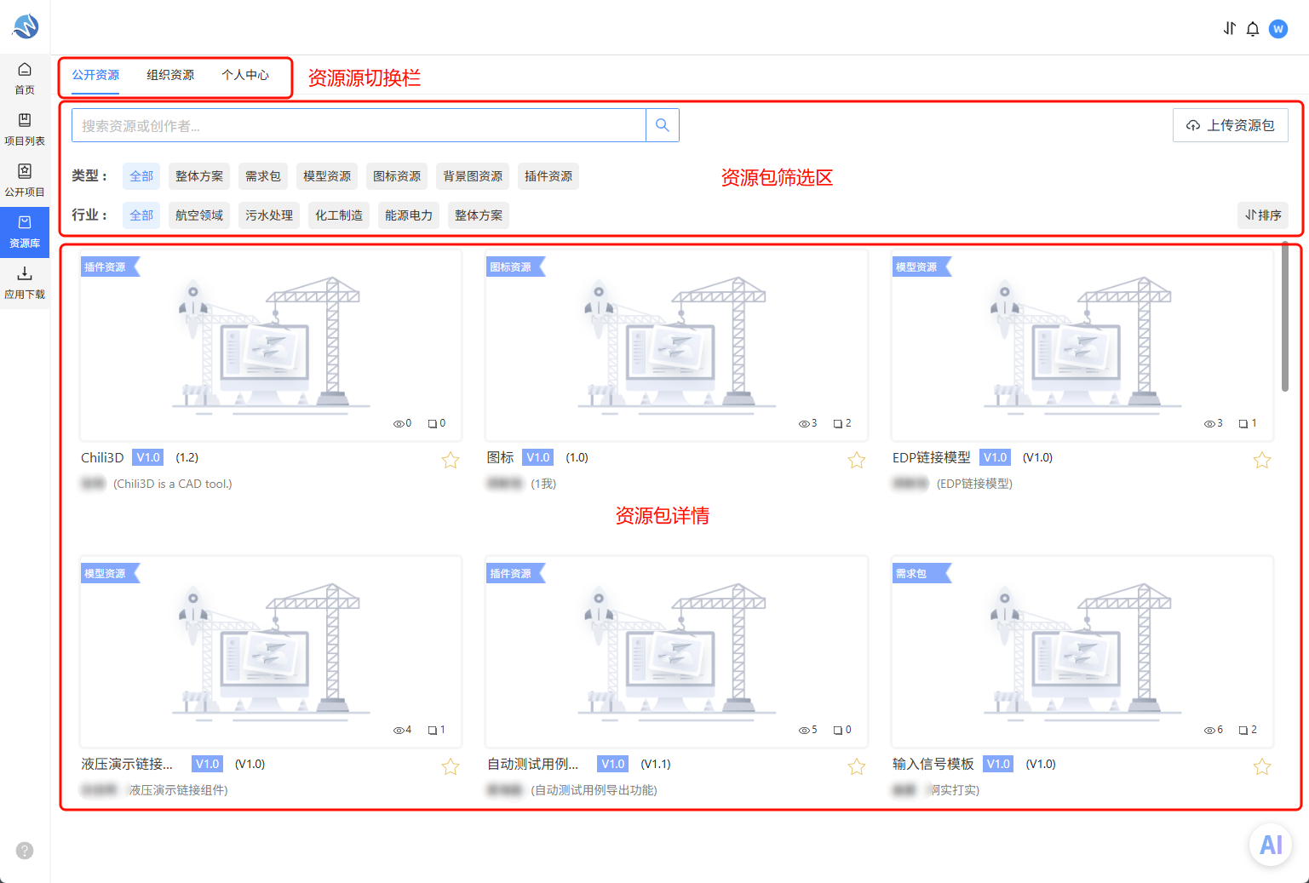Open the user avatar W menu
Image resolution: width=1309 pixels, height=883 pixels.
[x=1278, y=29]
